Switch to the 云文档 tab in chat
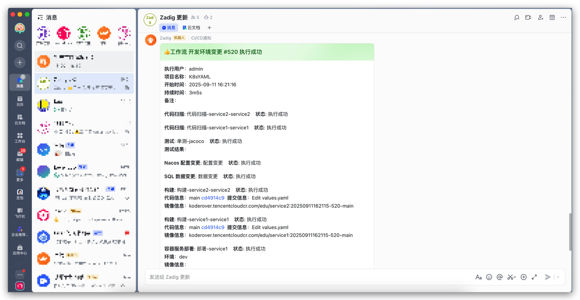 (191, 28)
